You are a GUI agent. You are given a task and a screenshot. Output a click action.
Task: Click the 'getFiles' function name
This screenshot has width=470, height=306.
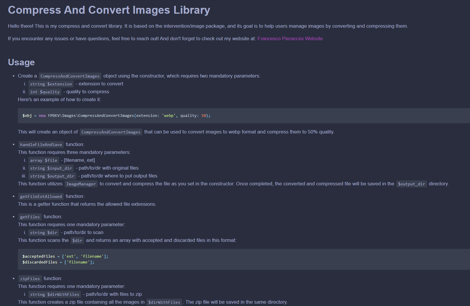coord(30,217)
